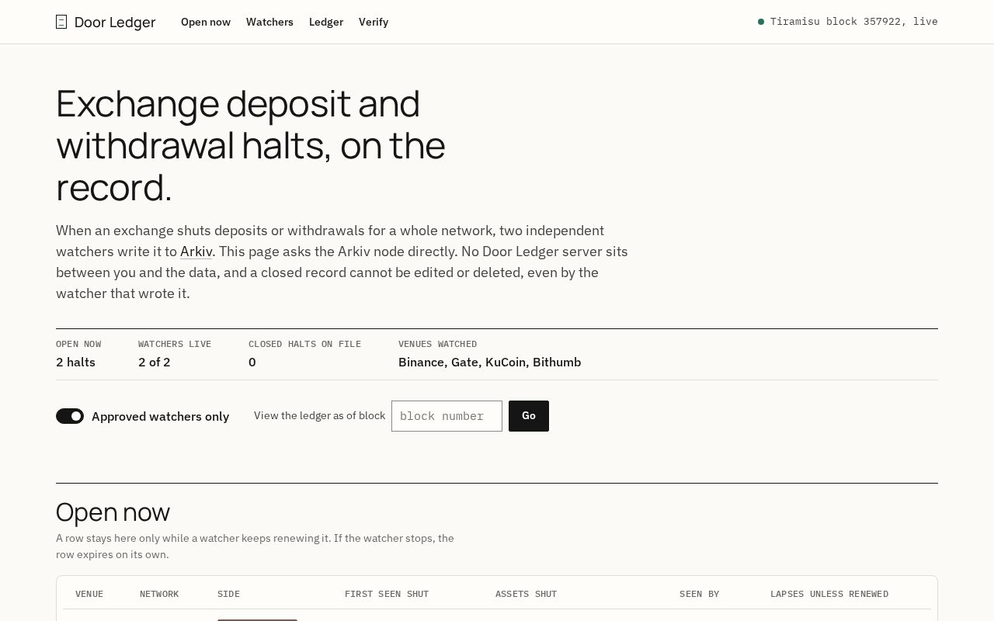Follow the Arkiv link in the intro
Screen dimensions: 994x621
tap(196, 252)
